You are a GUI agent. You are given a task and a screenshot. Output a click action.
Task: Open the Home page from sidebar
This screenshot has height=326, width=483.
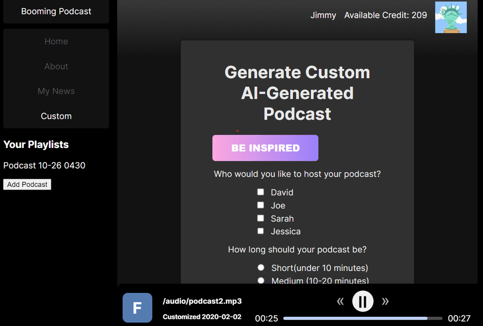[56, 42]
